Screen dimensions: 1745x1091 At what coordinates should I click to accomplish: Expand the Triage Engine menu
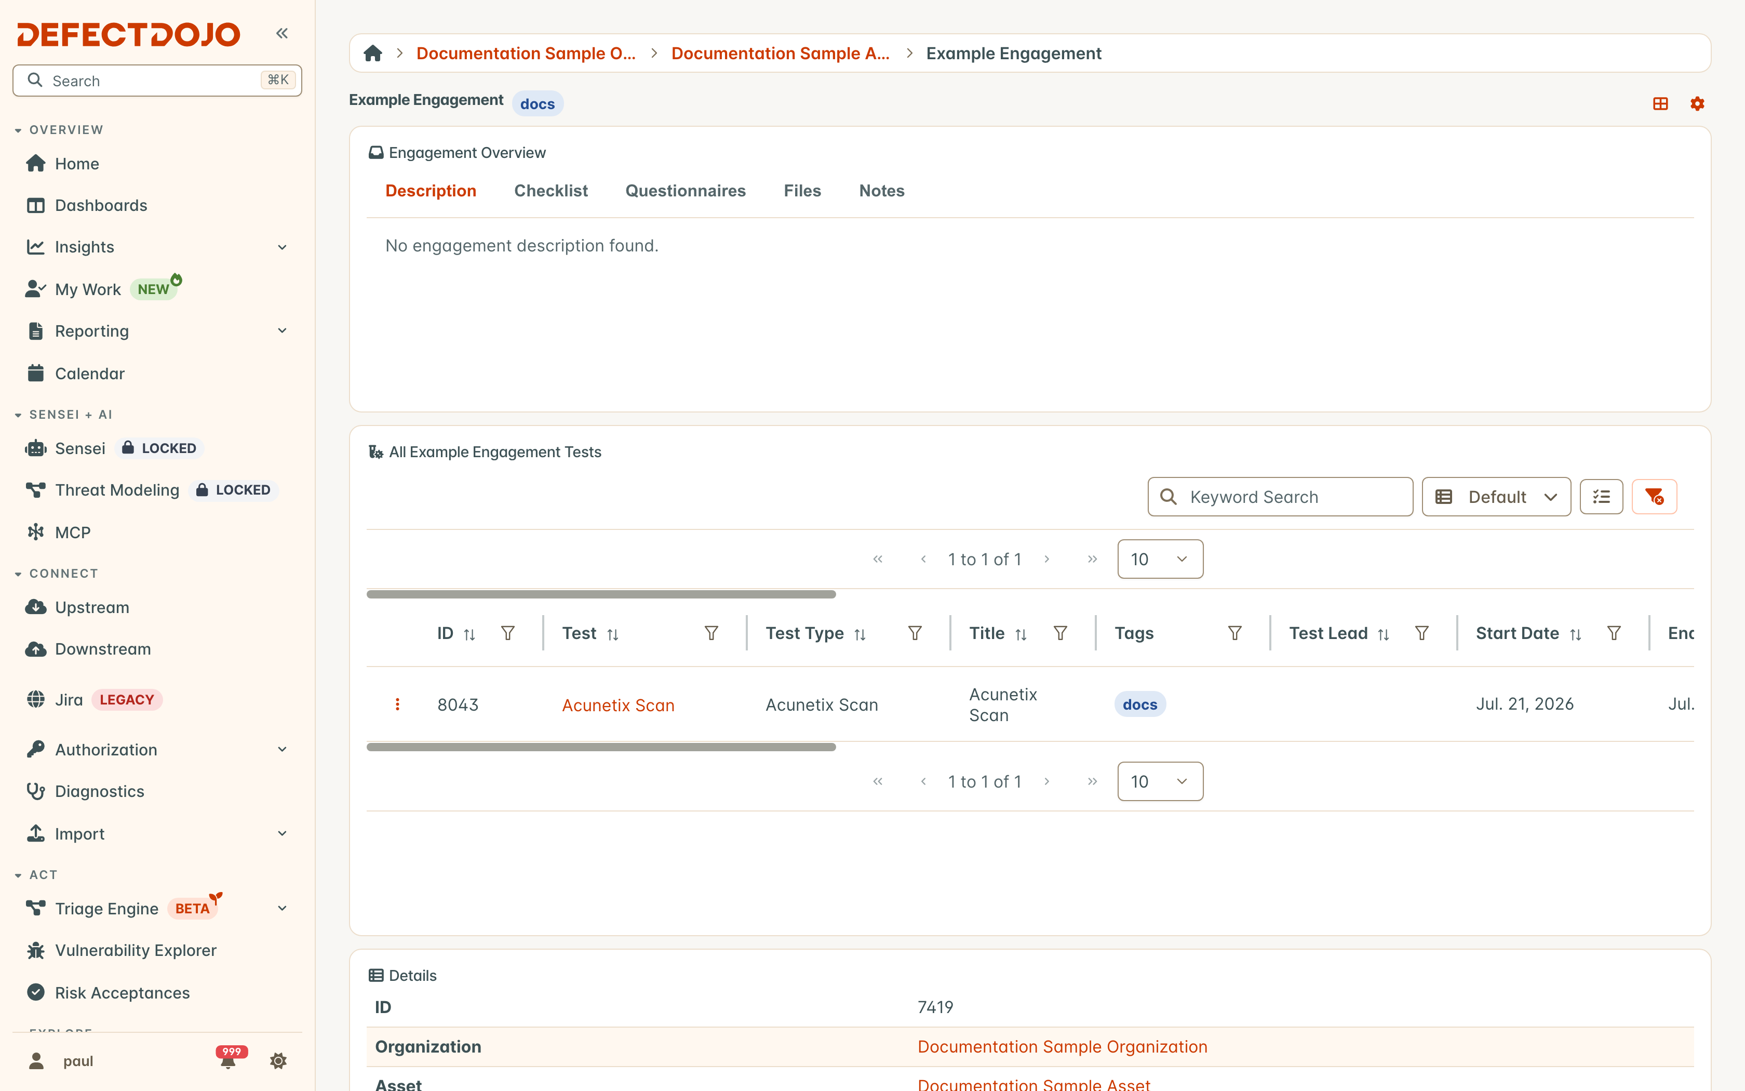(282, 909)
